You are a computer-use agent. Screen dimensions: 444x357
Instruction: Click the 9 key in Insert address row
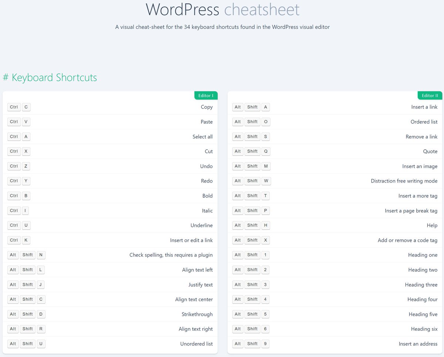click(x=265, y=344)
